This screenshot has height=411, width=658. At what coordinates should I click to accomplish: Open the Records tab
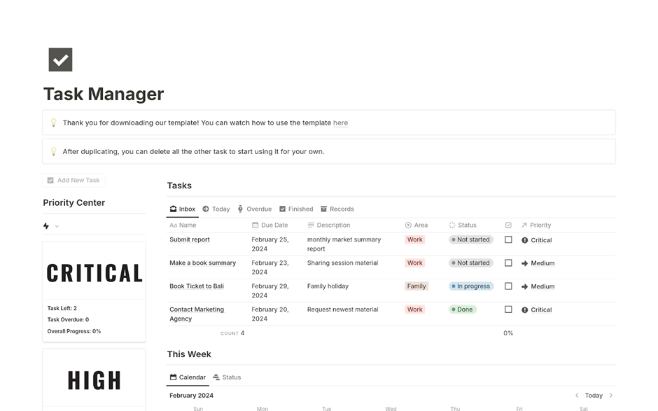pyautogui.click(x=337, y=209)
